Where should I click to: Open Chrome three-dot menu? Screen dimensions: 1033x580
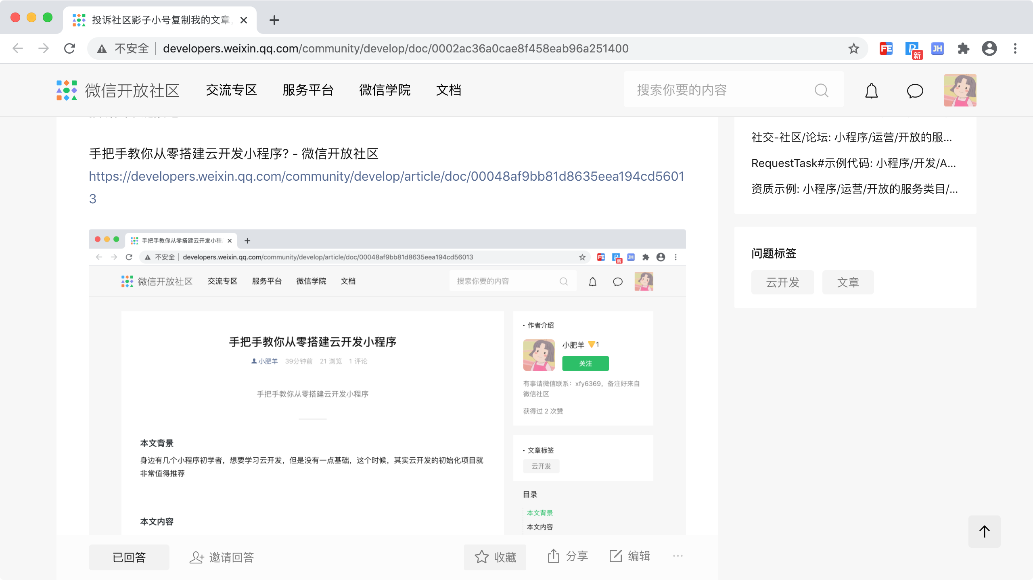coord(1015,49)
